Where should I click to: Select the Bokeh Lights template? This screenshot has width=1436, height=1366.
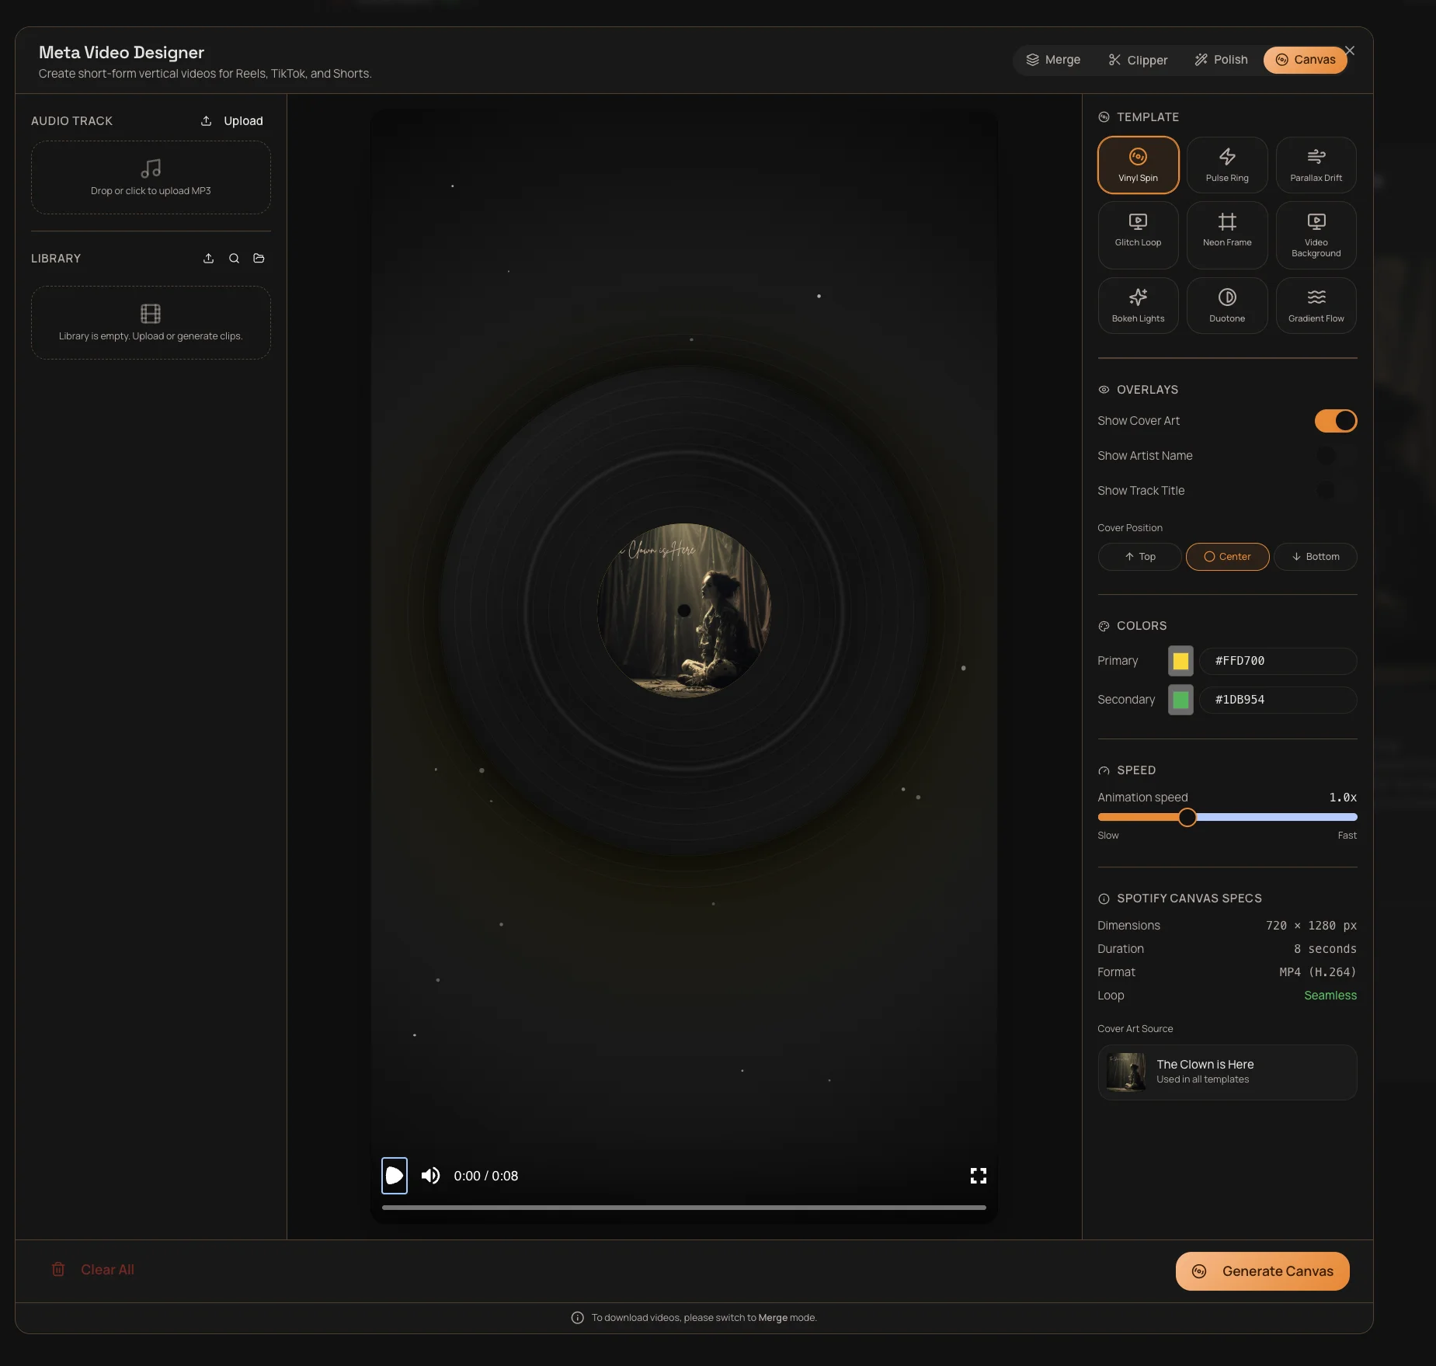[x=1138, y=306]
